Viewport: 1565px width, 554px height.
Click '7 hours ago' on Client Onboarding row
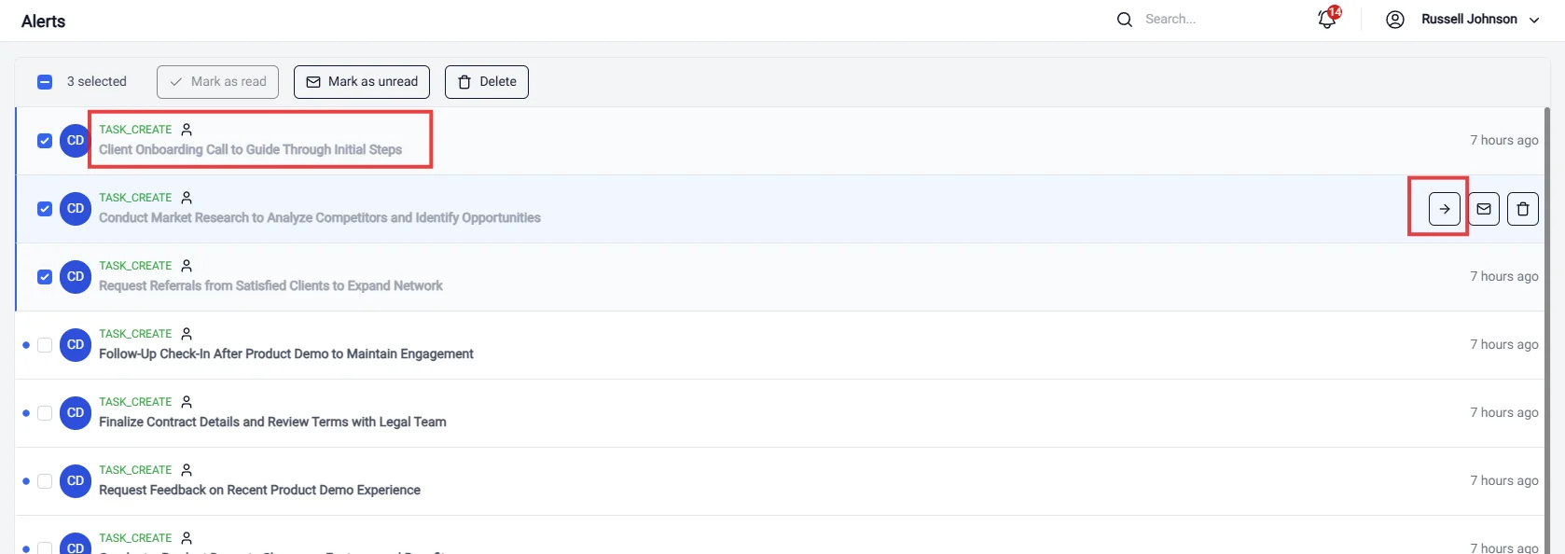click(x=1504, y=141)
